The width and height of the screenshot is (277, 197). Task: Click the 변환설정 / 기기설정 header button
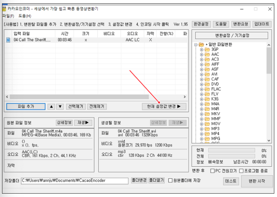(232, 35)
